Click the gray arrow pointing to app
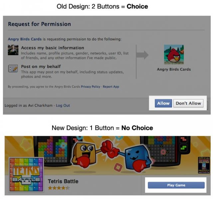213x199 pixels. point(142,55)
